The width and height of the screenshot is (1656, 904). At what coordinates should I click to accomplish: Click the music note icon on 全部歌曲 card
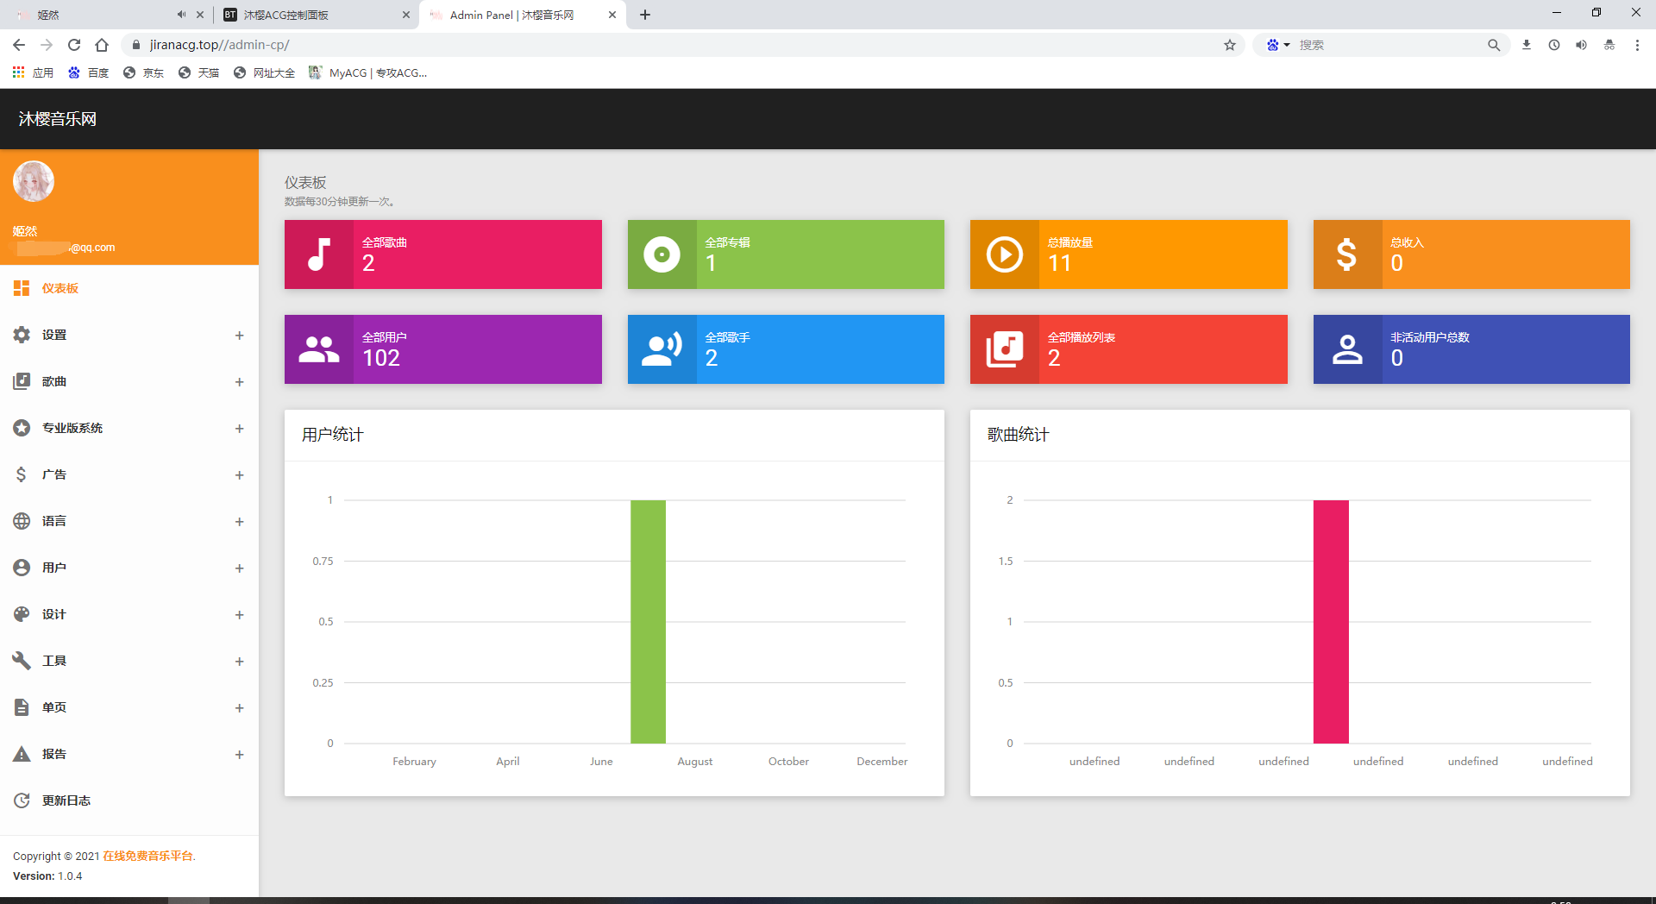coord(319,254)
